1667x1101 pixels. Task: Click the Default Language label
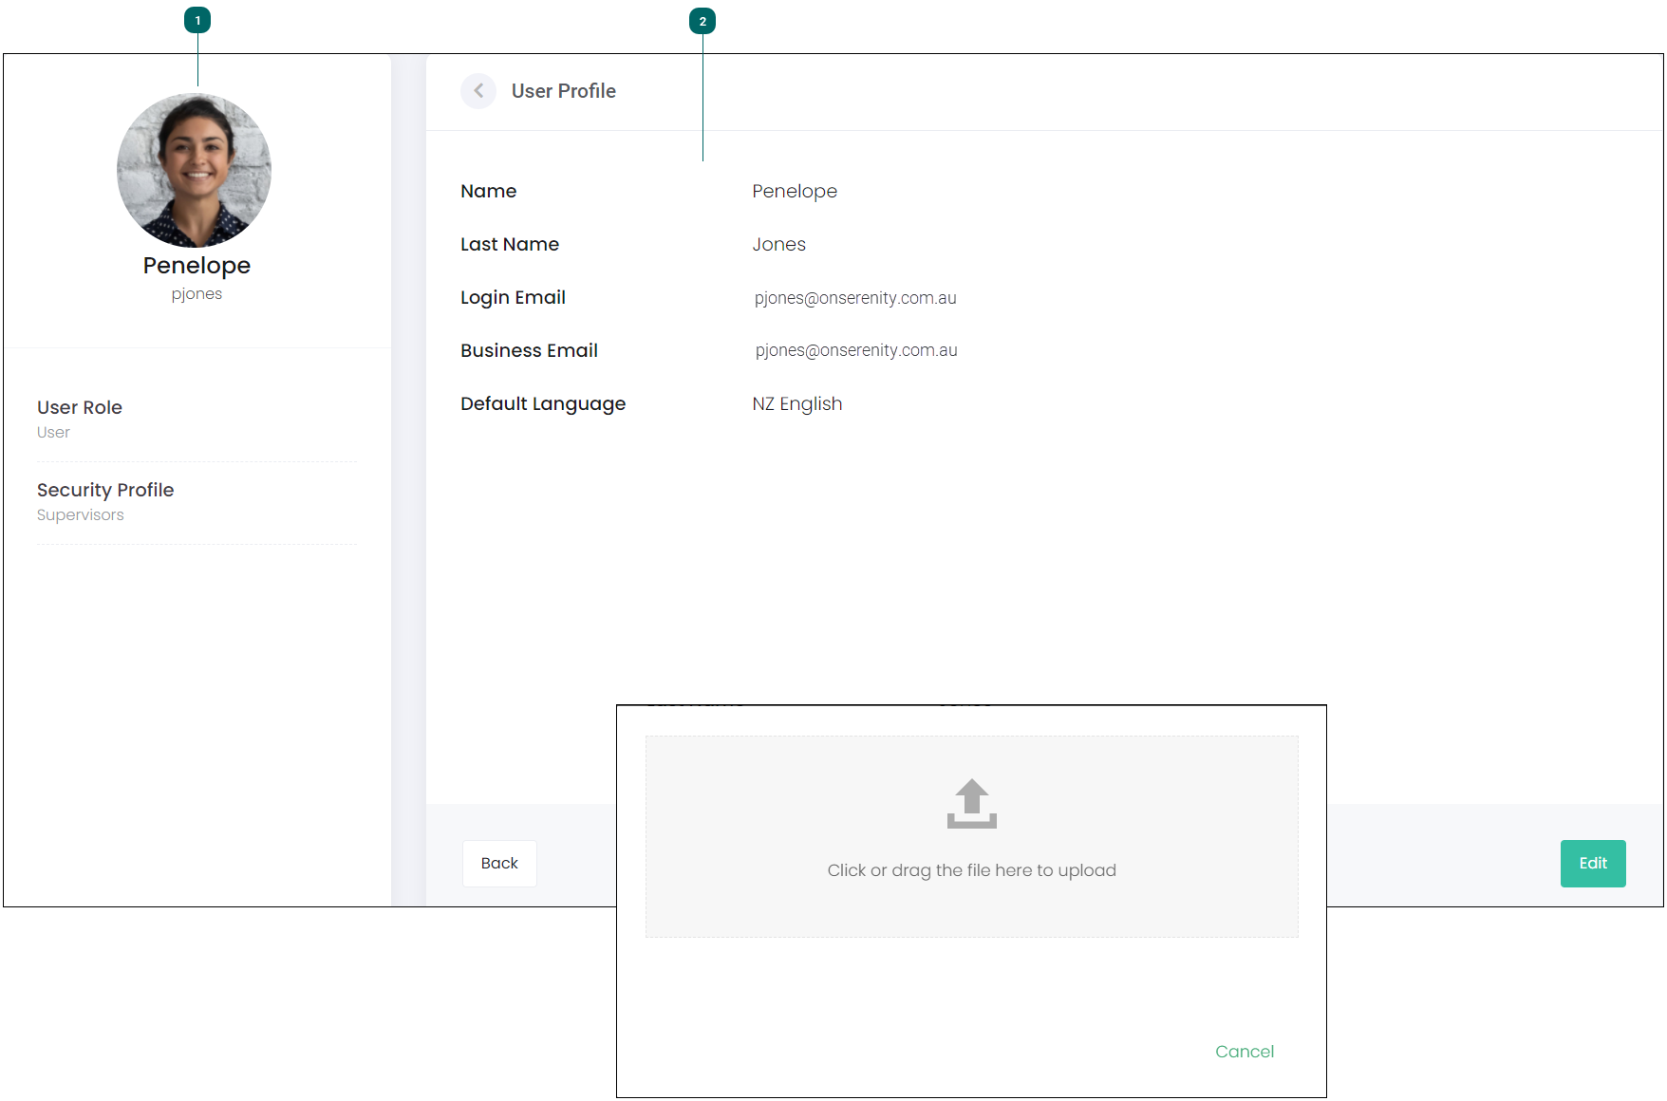(x=543, y=404)
